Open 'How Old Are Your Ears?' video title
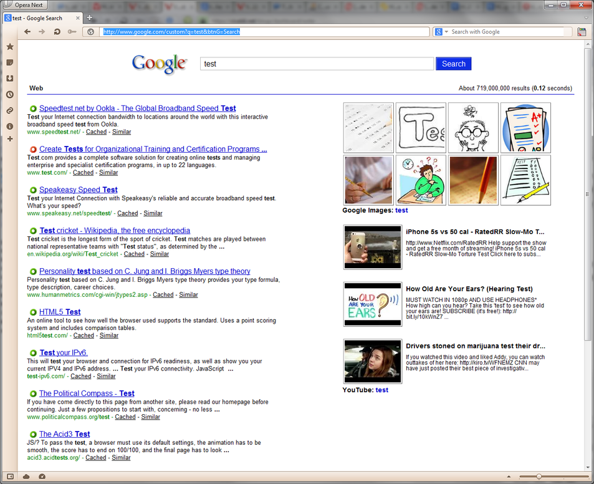594x484 pixels. point(469,289)
